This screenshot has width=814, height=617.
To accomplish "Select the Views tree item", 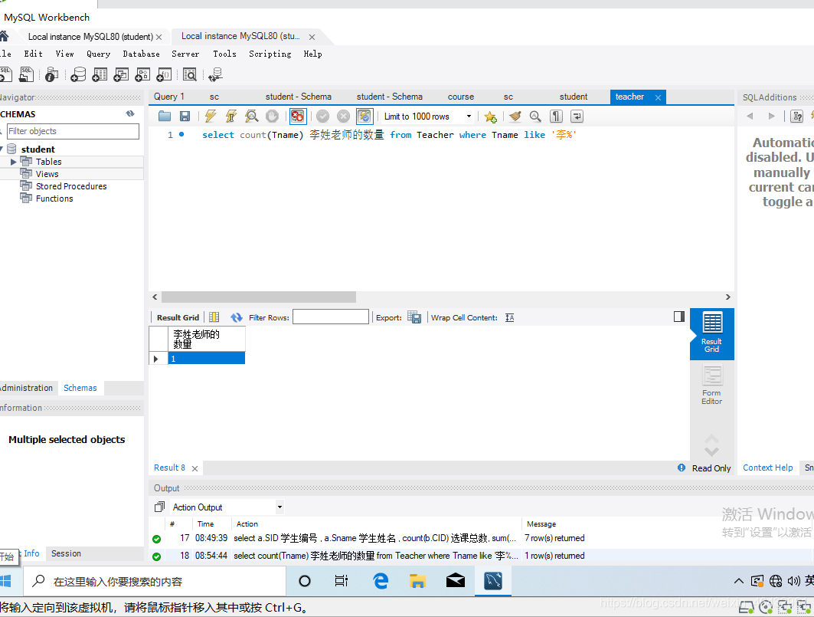I will coord(47,174).
